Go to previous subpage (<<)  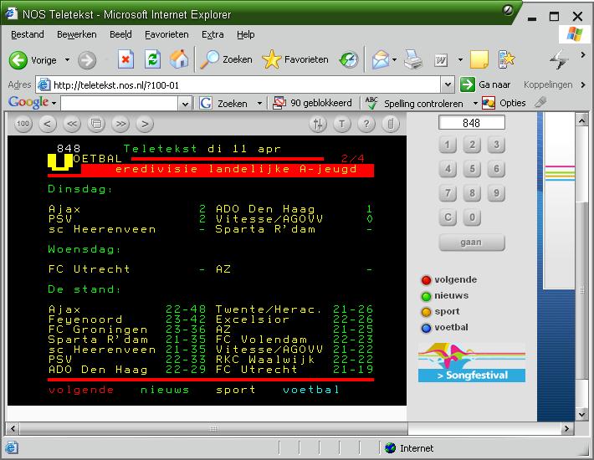[x=72, y=124]
